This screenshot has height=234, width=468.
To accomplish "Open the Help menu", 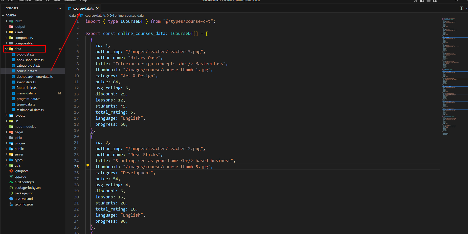I will 84,1.
